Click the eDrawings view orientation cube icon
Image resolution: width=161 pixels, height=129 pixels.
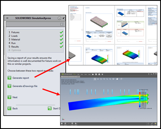[x=117, y=79]
